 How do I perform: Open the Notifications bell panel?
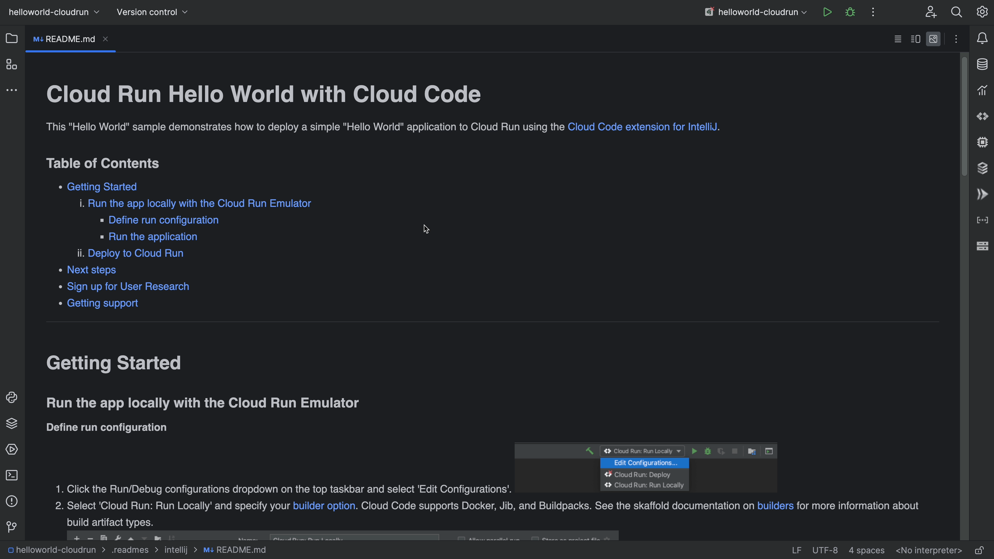point(982,38)
